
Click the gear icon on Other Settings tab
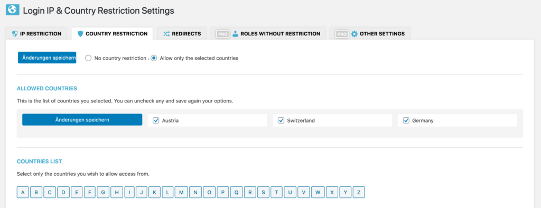pos(355,34)
